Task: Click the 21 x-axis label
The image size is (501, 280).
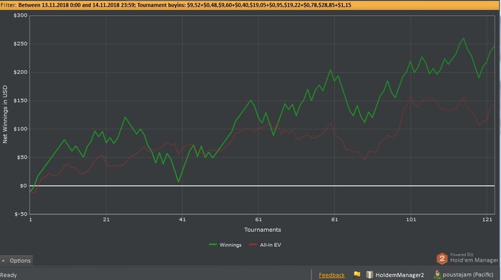Action: click(x=106, y=219)
